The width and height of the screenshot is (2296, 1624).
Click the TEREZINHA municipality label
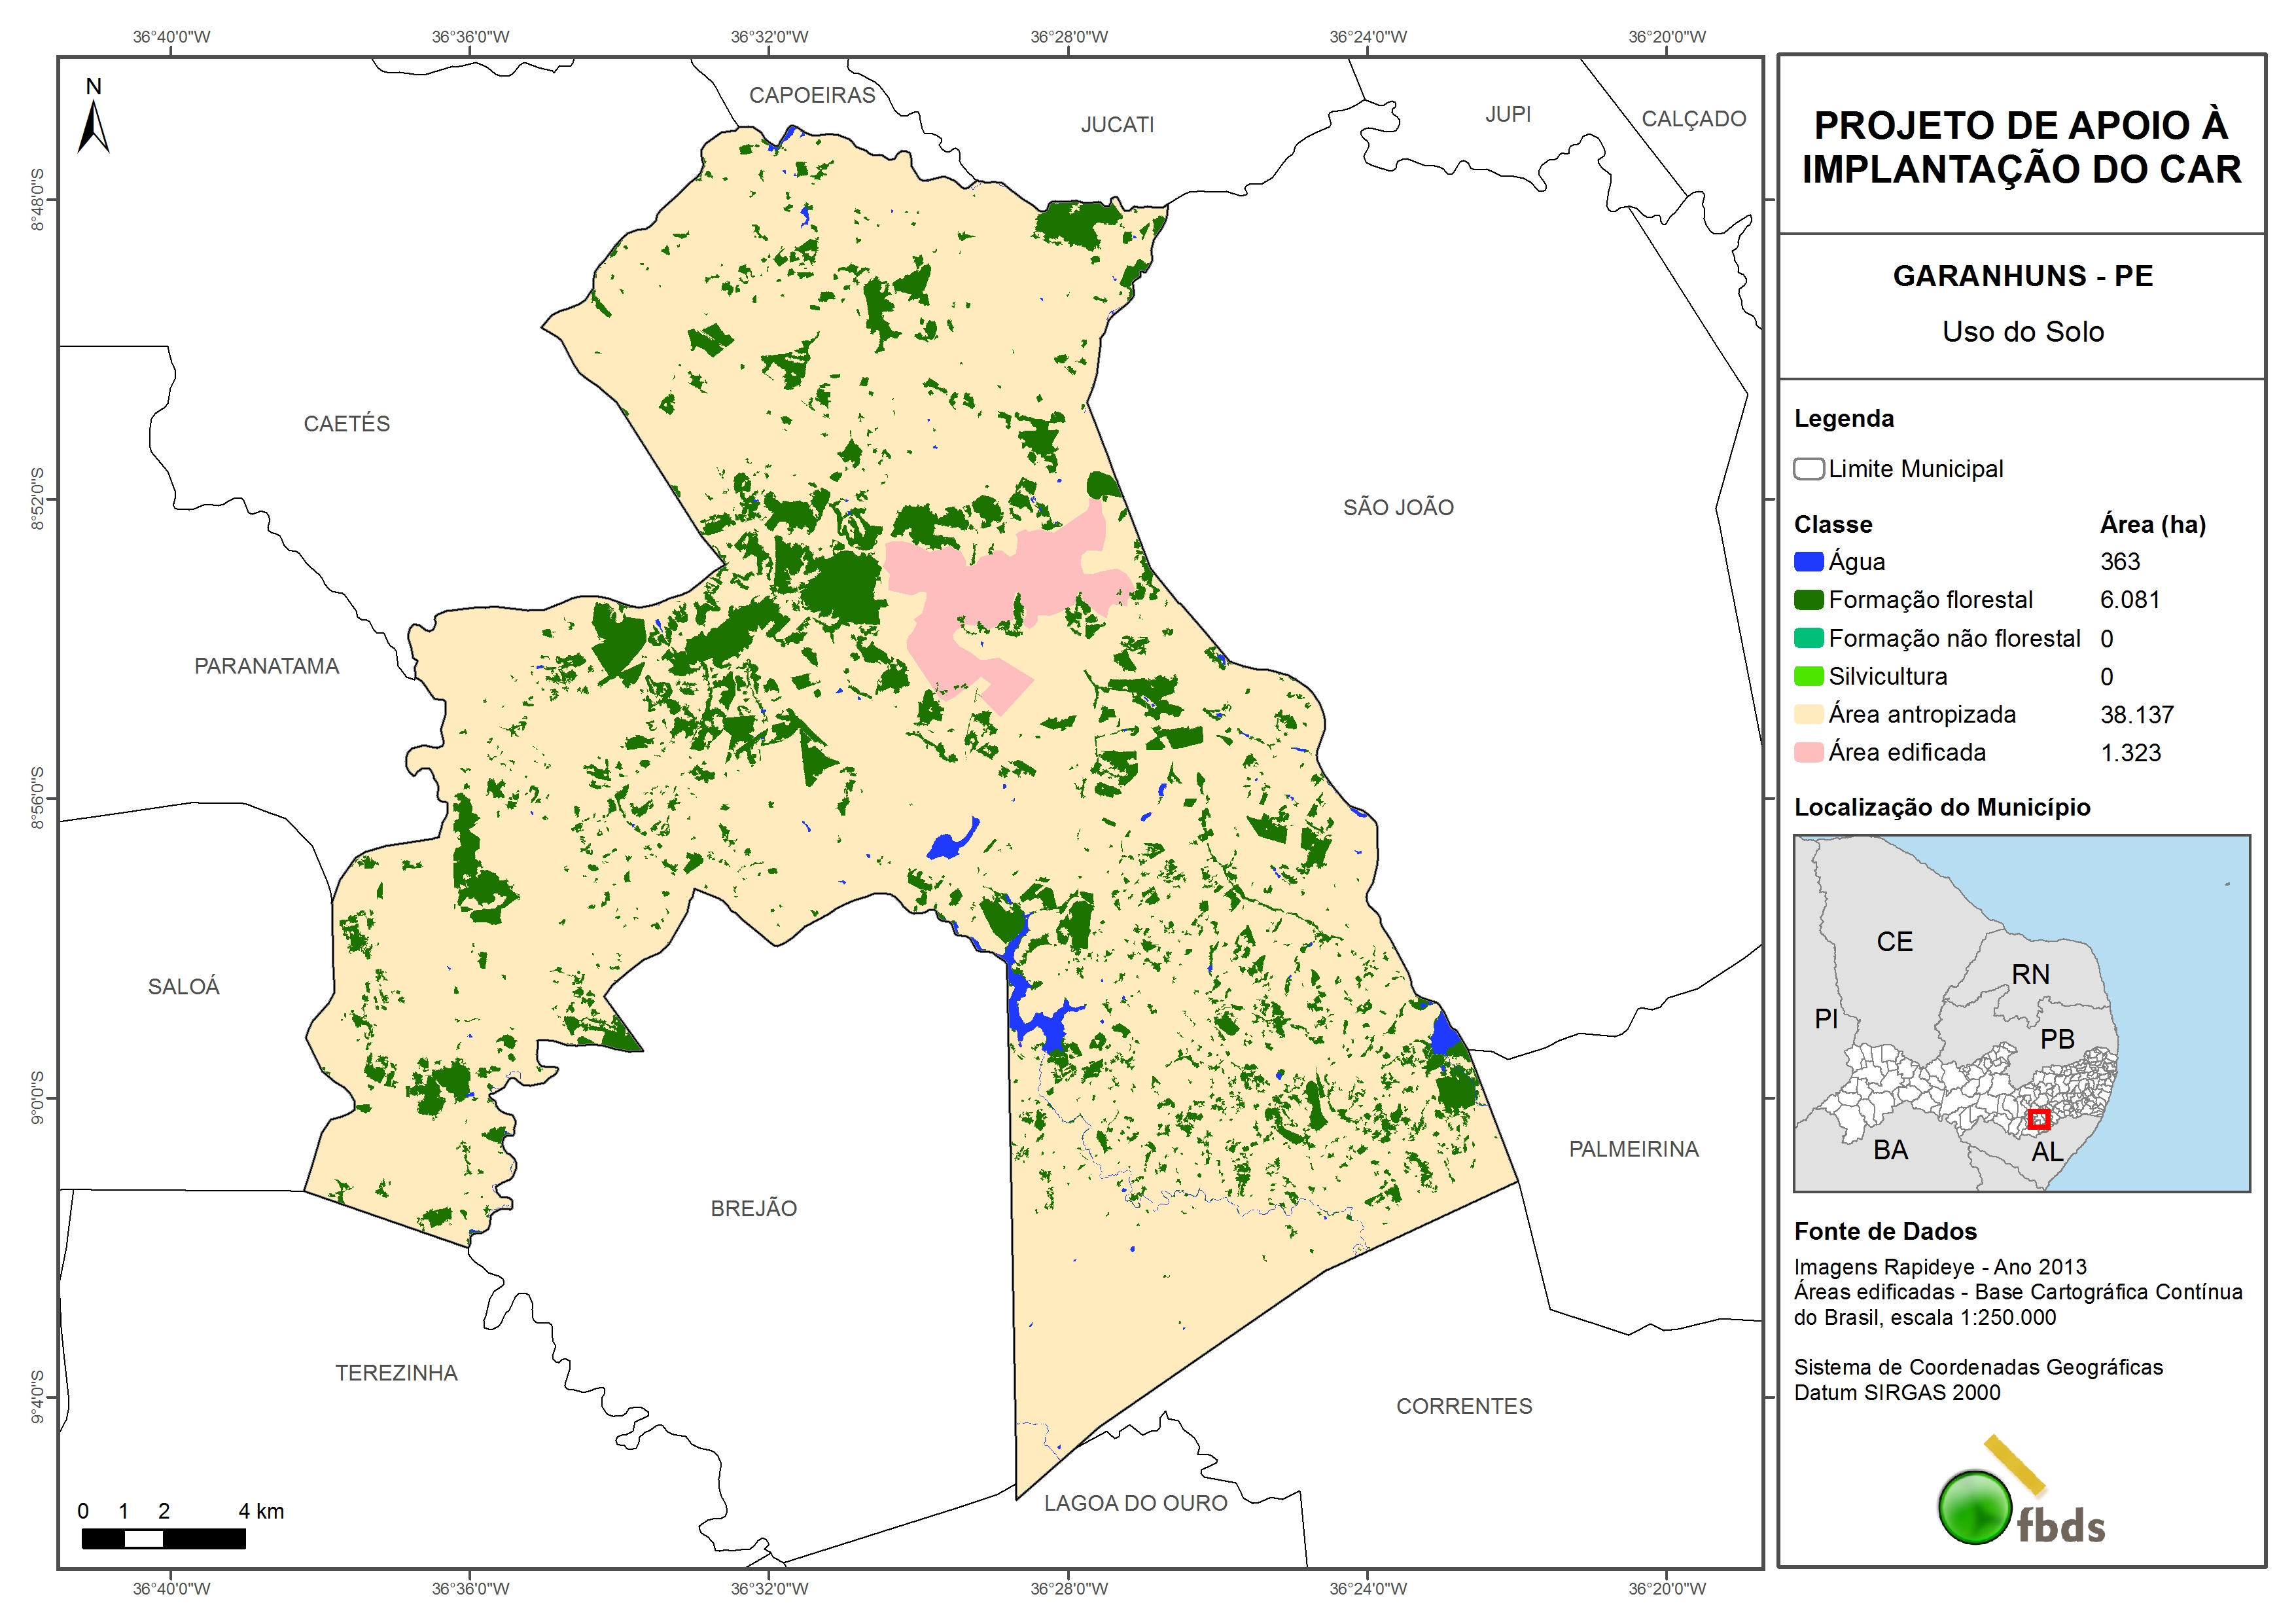click(x=396, y=1373)
